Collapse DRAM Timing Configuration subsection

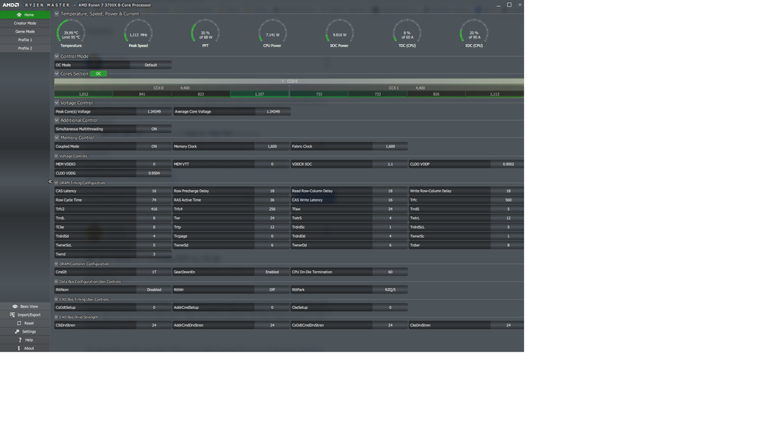[56, 182]
